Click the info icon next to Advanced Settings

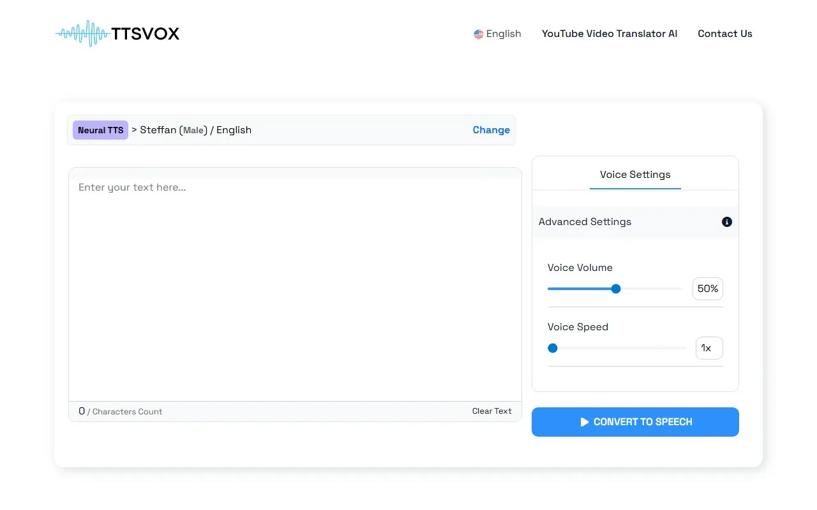(726, 222)
